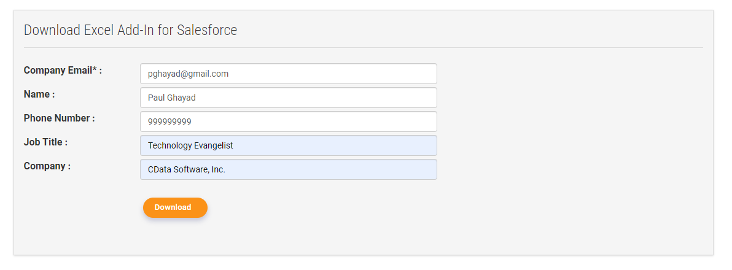
Task: Click into the Job Title field
Action: click(x=344, y=145)
